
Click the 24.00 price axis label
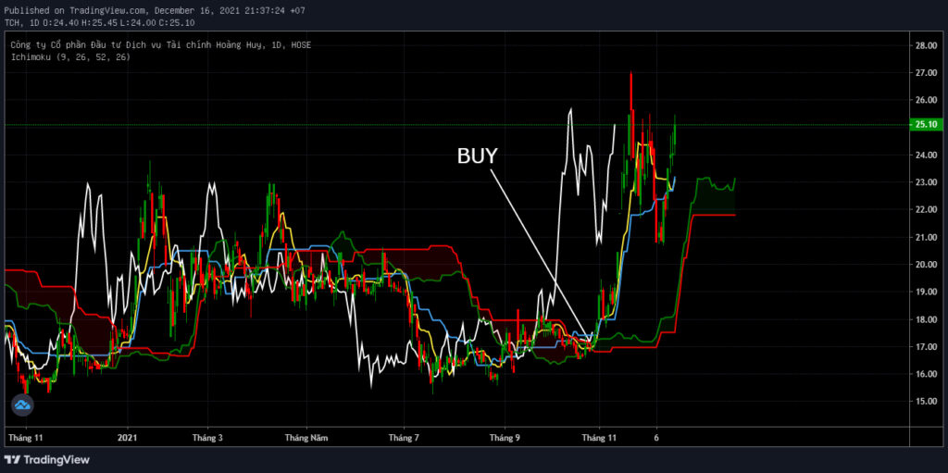pyautogui.click(x=925, y=156)
